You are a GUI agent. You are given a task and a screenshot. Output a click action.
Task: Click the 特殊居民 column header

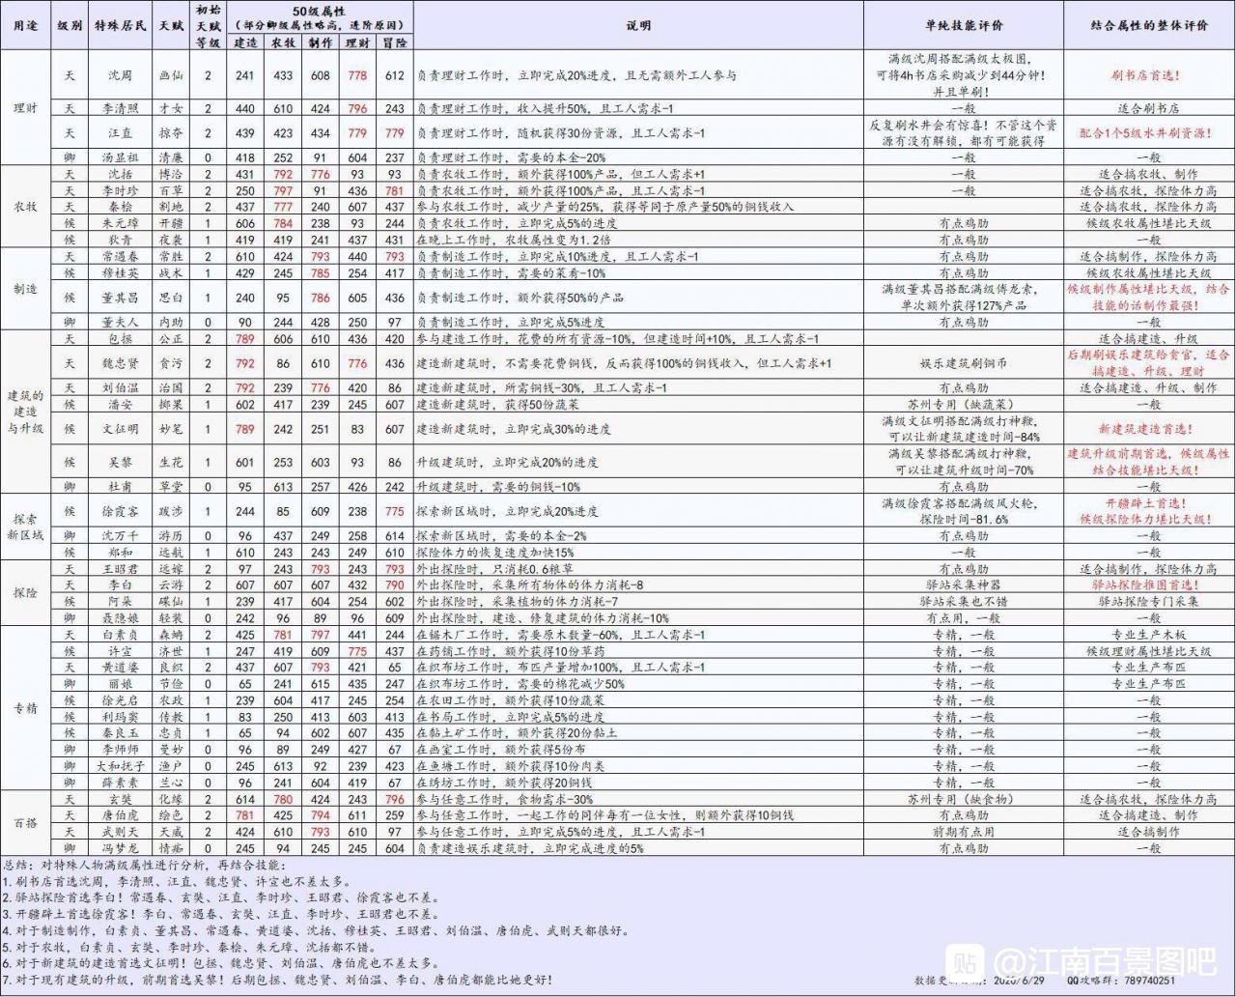120,26
